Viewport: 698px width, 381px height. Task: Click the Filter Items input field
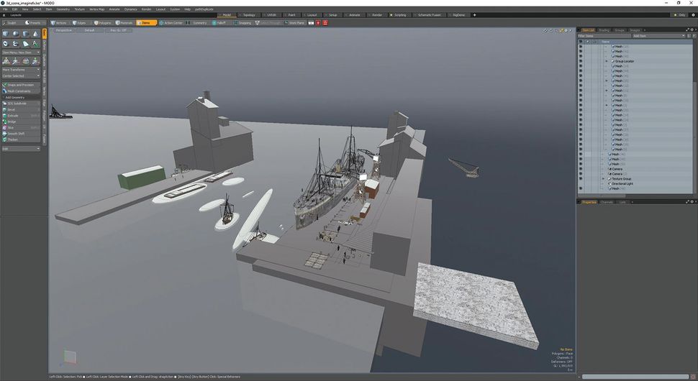coord(603,35)
